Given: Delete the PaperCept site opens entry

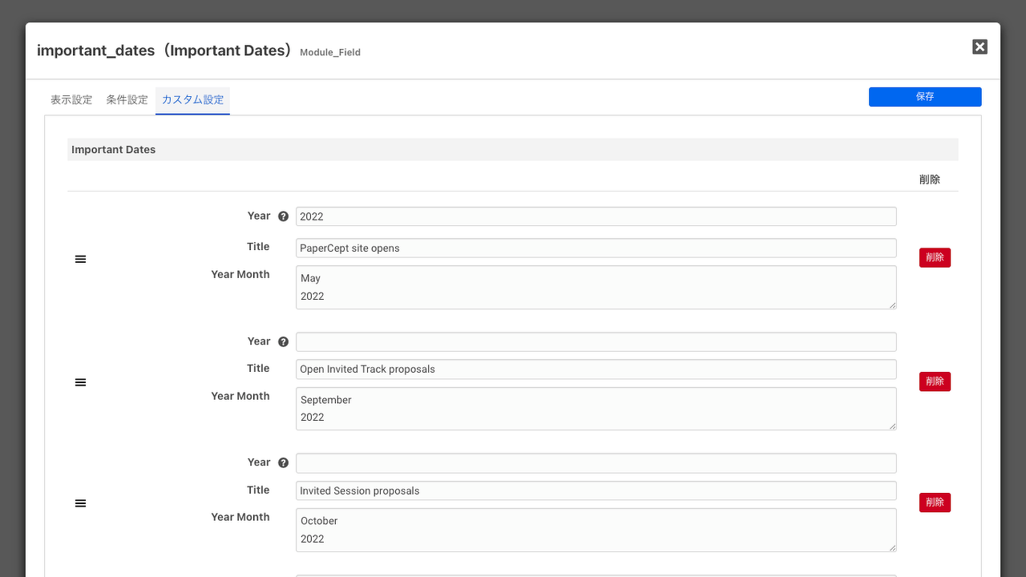Looking at the screenshot, I should coord(935,257).
